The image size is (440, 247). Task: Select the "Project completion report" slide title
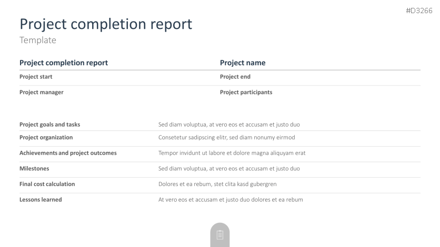click(106, 24)
